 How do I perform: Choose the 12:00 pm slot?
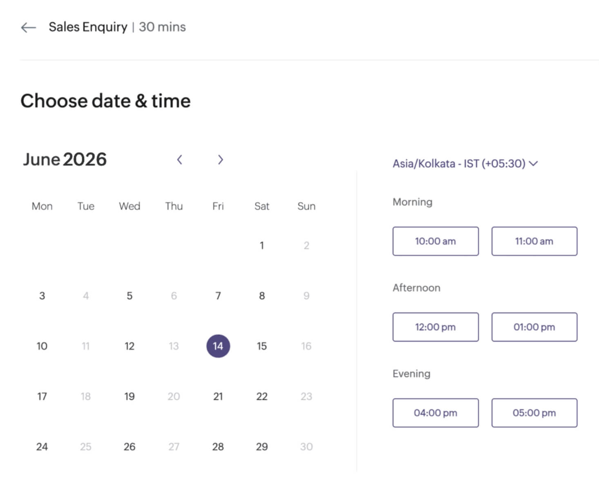point(435,327)
